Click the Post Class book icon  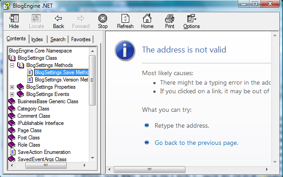12,138
